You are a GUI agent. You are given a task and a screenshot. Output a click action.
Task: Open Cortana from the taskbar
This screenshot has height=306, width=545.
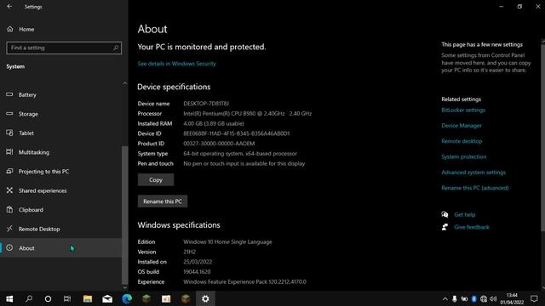48,298
